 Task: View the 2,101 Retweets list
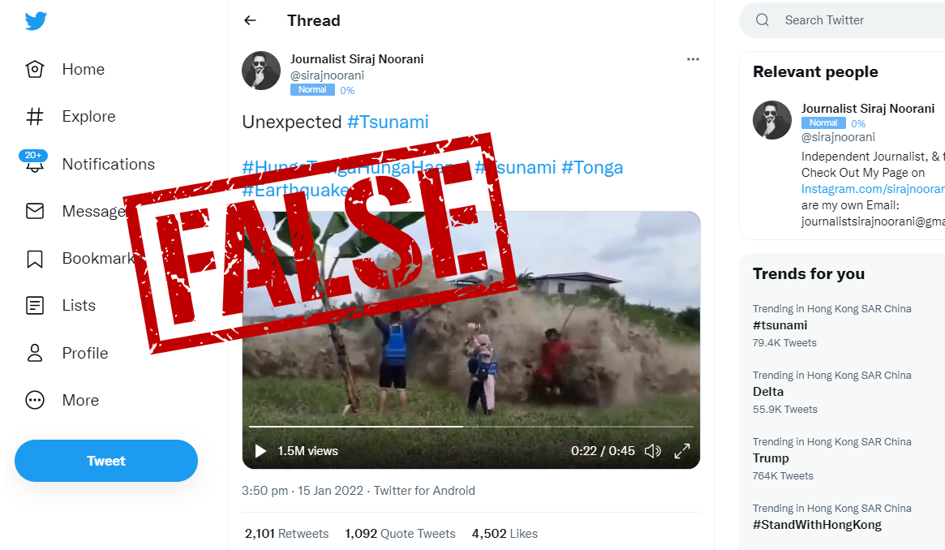click(286, 534)
